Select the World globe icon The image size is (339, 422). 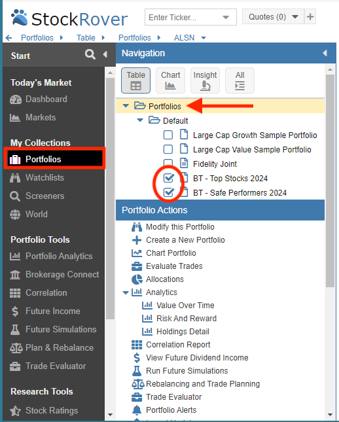pos(15,215)
